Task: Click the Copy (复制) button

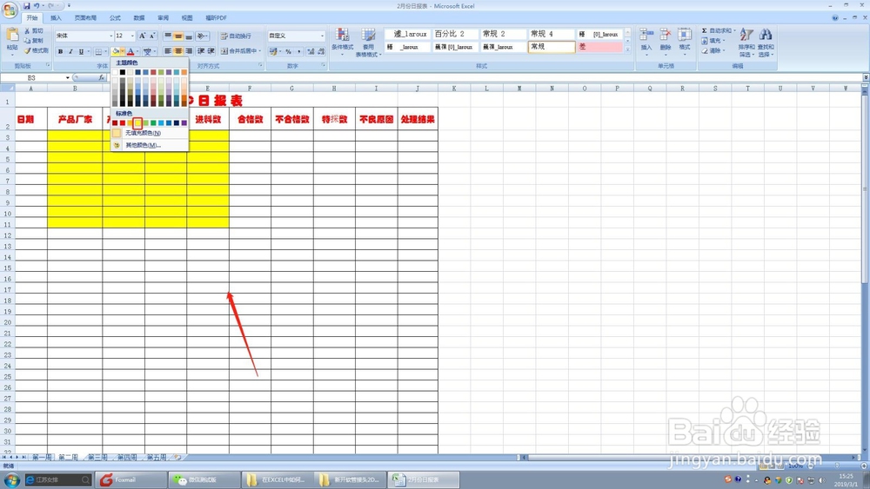Action: (x=33, y=41)
